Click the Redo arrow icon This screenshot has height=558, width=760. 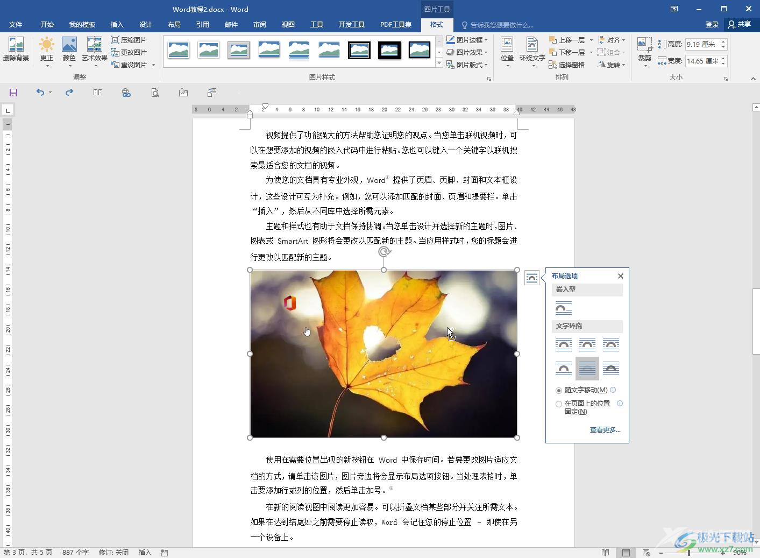(69, 93)
